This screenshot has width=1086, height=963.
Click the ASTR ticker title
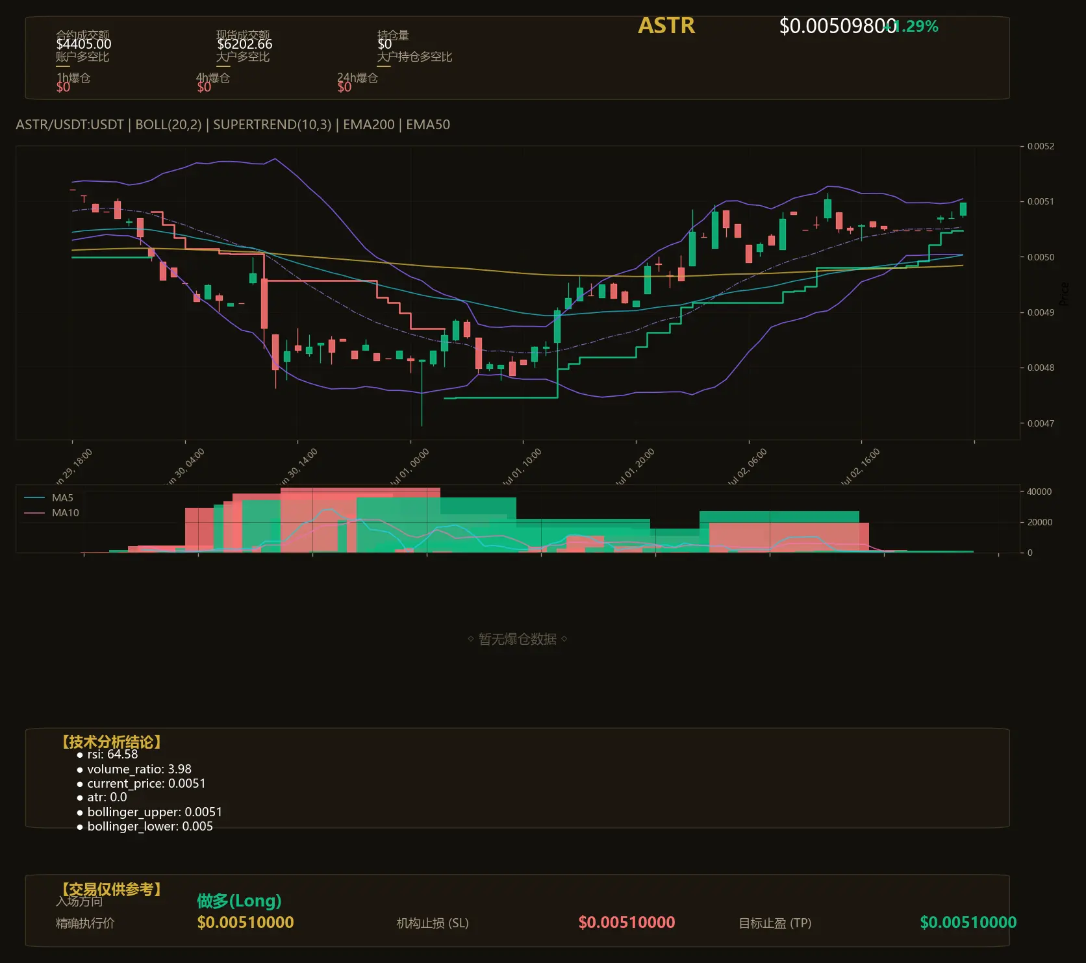pos(666,25)
